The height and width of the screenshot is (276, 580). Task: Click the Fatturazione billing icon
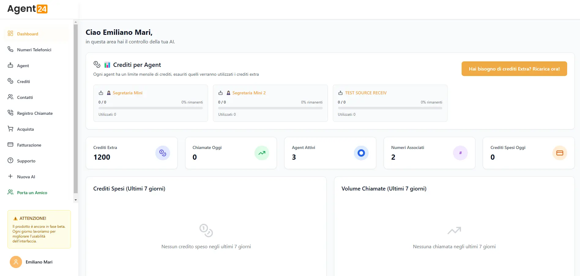[10, 145]
